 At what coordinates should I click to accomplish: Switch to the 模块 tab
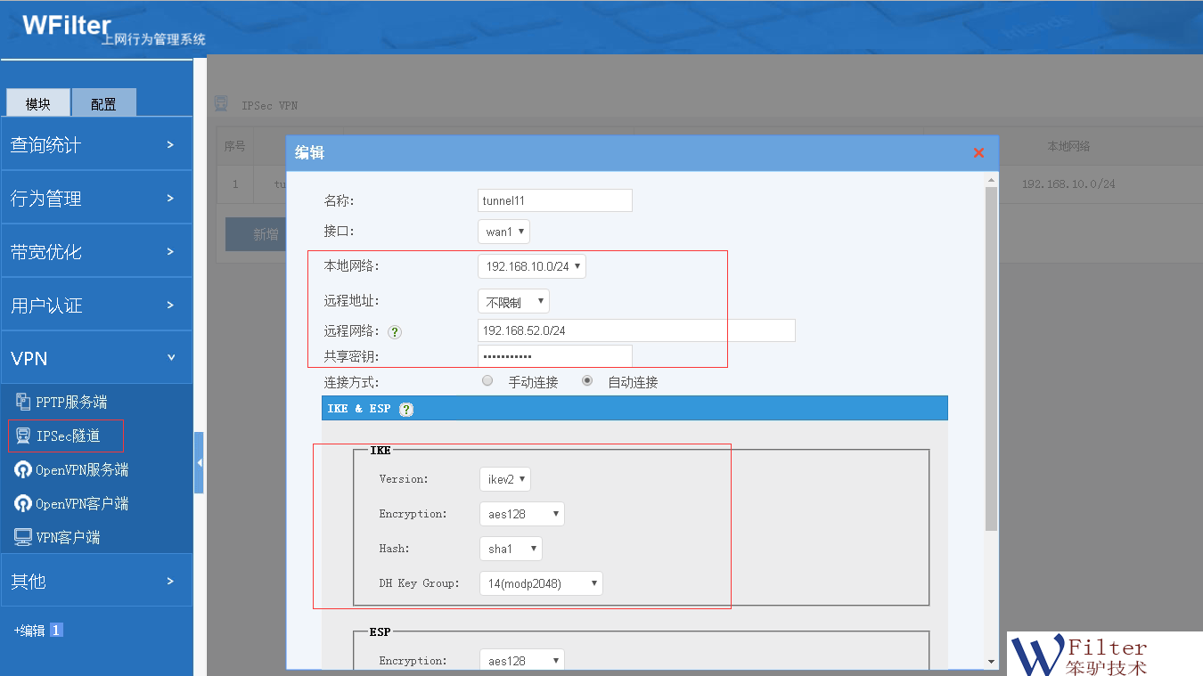(37, 103)
